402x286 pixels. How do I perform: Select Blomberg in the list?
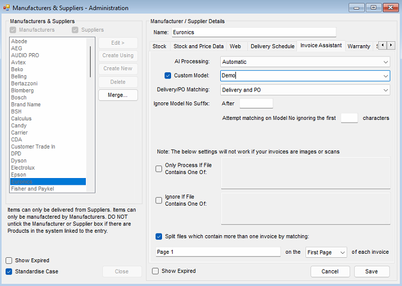48,90
